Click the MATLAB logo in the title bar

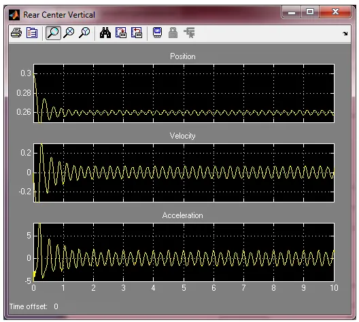point(14,15)
